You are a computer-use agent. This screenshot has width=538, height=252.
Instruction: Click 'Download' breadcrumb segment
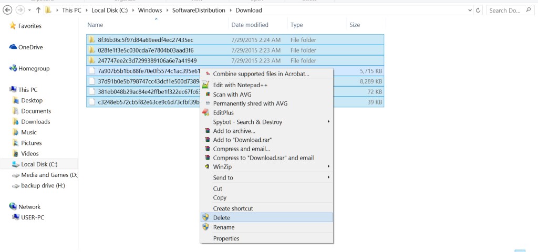coord(249,10)
